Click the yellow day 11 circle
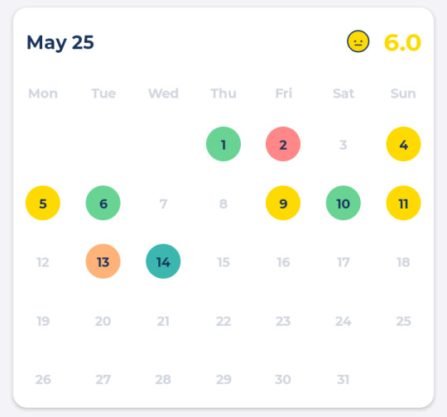 [403, 203]
